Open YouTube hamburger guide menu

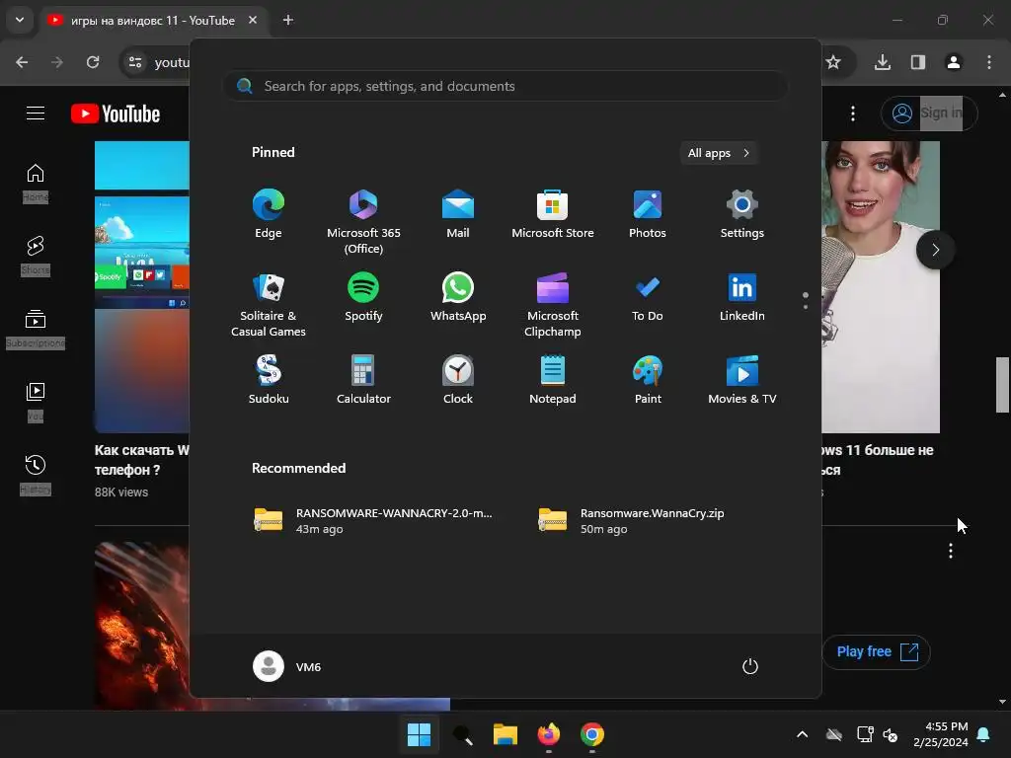pos(36,114)
